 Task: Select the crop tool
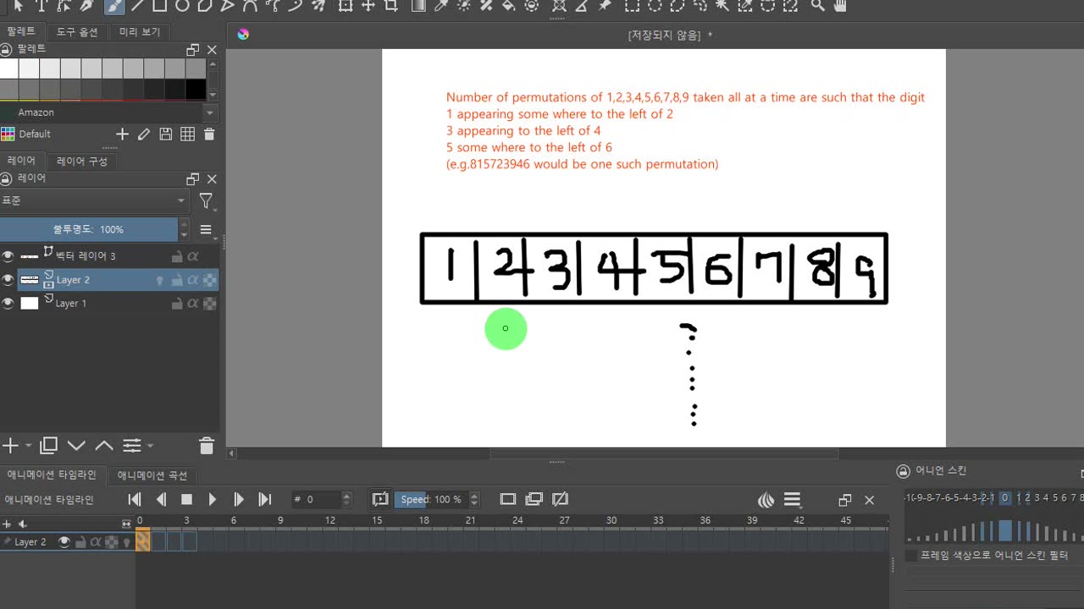click(x=390, y=6)
